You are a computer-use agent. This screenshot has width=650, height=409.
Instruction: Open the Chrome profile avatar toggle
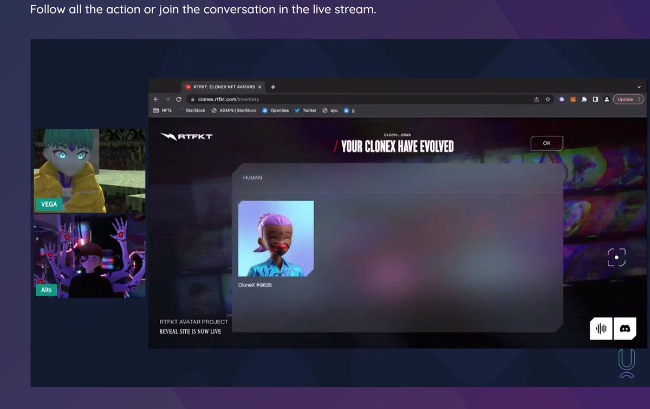click(607, 100)
